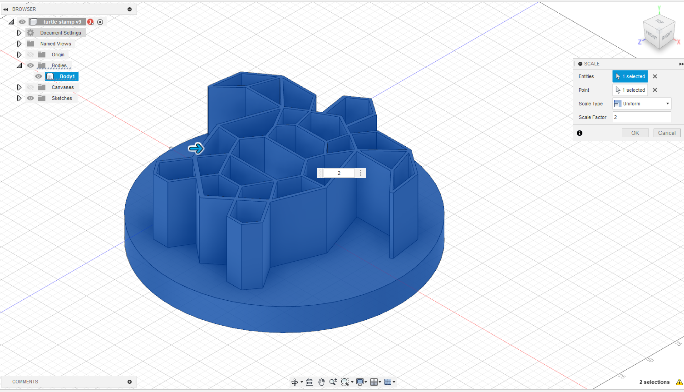Hide Body1 with its eye icon
Viewport: 684px width, 392px height.
point(39,76)
